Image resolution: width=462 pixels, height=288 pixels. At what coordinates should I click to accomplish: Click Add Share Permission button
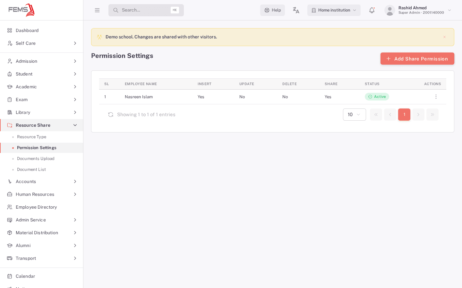(x=417, y=59)
